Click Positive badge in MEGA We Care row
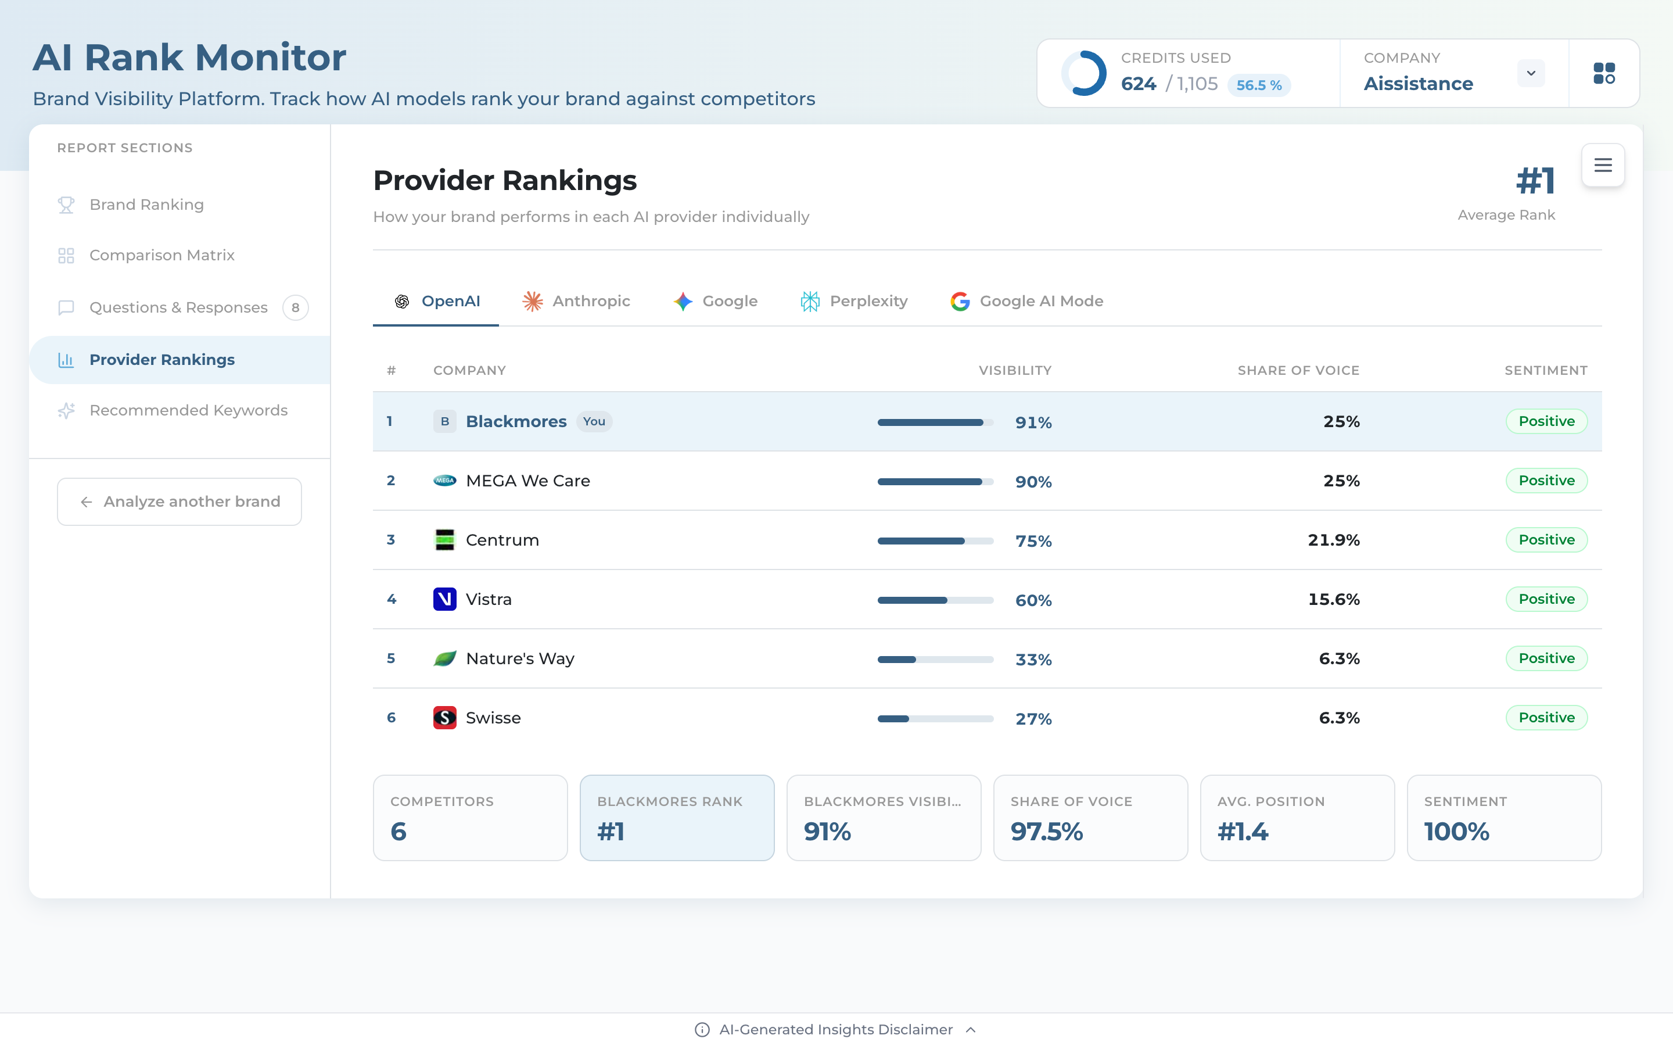 click(x=1546, y=481)
